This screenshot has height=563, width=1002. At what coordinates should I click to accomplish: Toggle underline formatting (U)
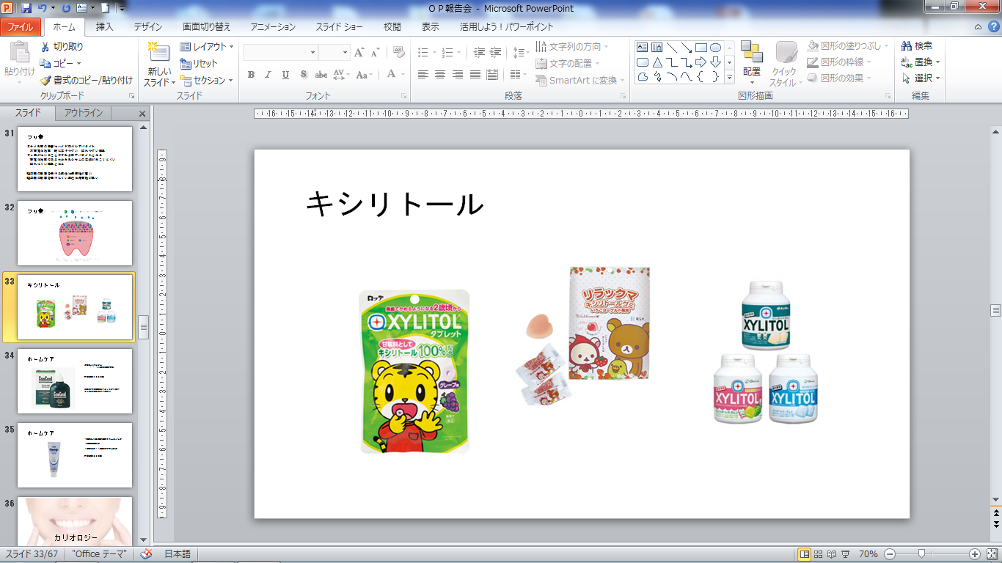coord(285,75)
